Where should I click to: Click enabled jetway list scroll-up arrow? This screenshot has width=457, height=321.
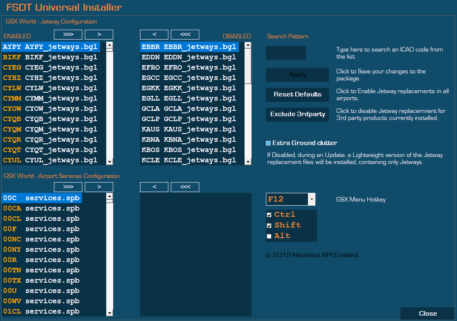pos(110,45)
